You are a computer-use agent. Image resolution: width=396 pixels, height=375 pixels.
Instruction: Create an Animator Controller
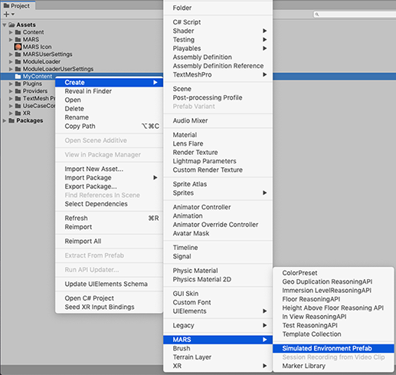218,207
